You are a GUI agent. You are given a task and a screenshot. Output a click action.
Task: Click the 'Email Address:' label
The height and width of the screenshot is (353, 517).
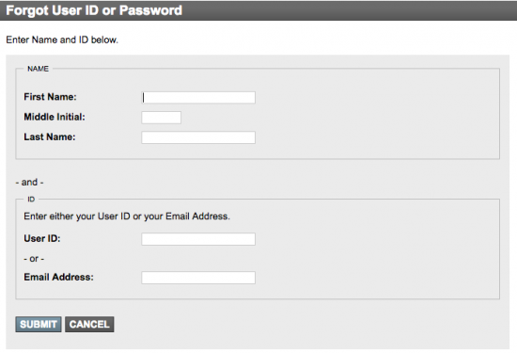coord(58,277)
